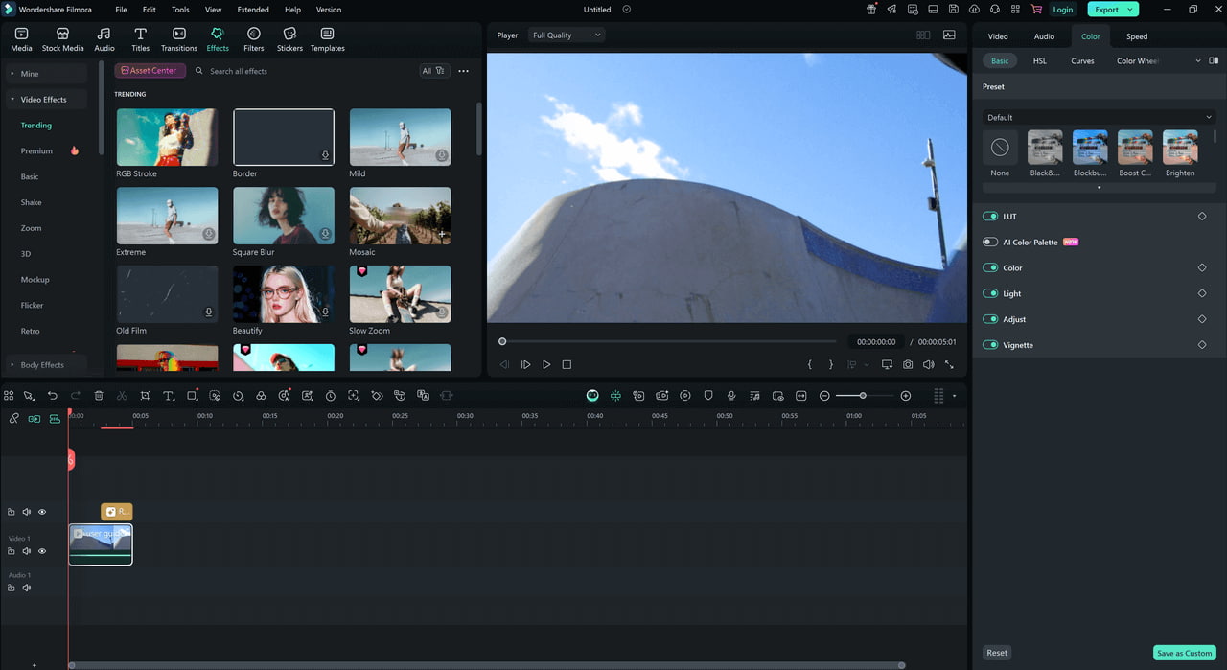Click the timeline zoom slider handle
The height and width of the screenshot is (670, 1227).
click(x=863, y=396)
